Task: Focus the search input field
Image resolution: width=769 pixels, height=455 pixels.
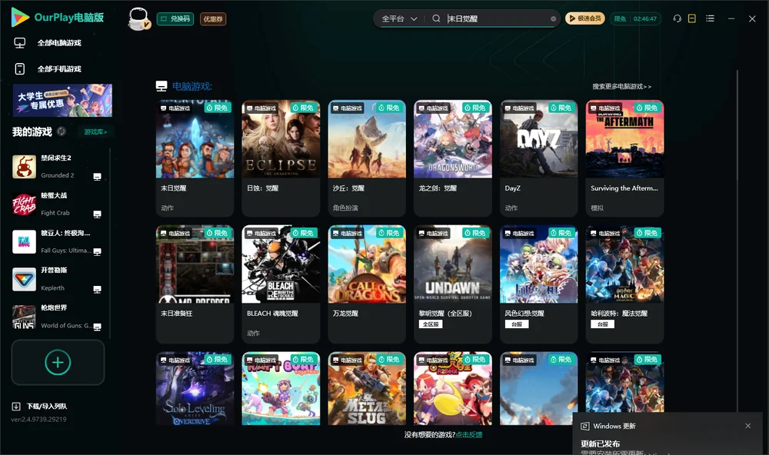Action: (496, 18)
